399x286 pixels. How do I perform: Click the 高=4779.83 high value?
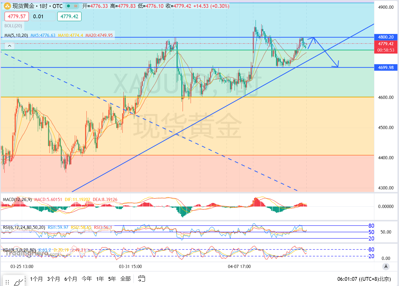point(123,6)
